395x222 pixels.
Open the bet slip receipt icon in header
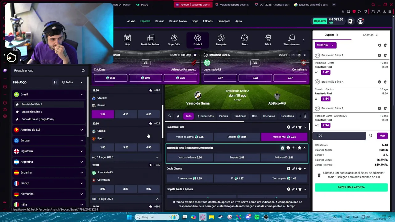[351, 21]
